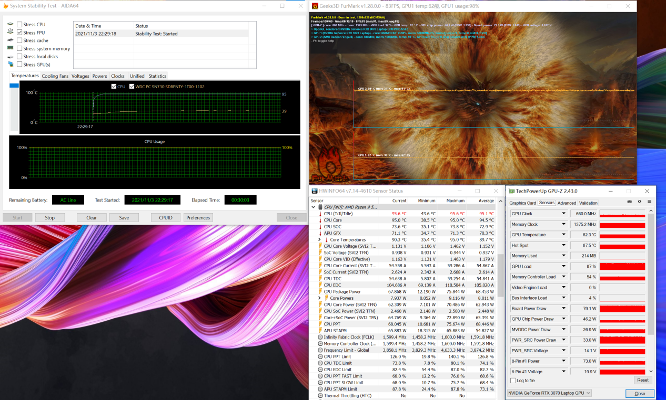Expand Core Powers in HWiNFO
Viewport: 666px width, 400px height.
coord(319,298)
